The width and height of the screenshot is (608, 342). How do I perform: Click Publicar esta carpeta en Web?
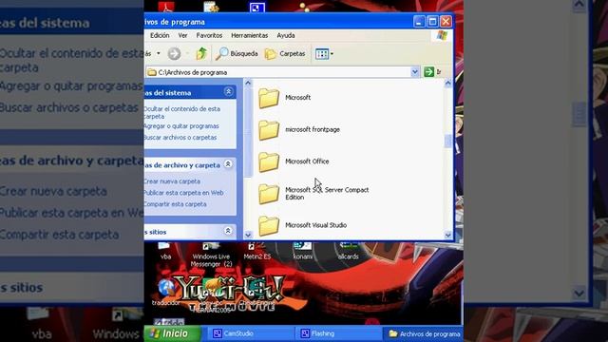pos(183,192)
